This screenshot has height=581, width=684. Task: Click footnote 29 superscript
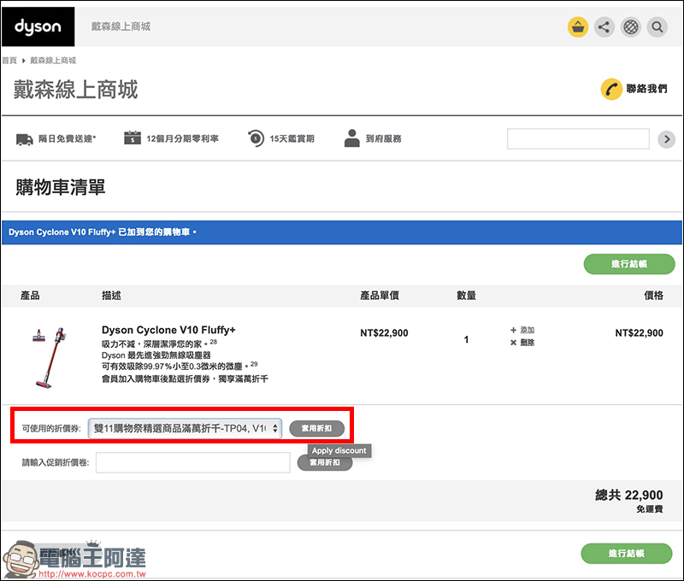coord(254,364)
